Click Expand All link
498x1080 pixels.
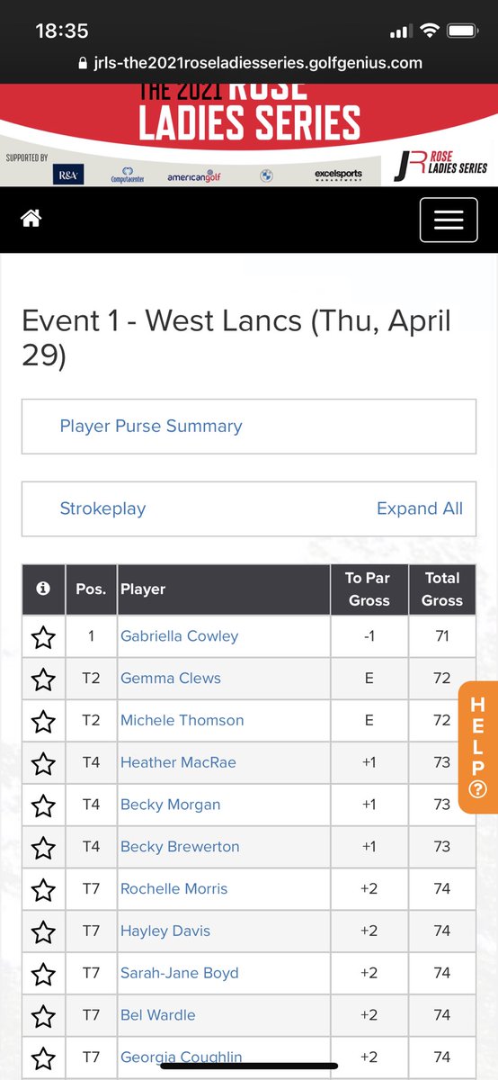(420, 508)
